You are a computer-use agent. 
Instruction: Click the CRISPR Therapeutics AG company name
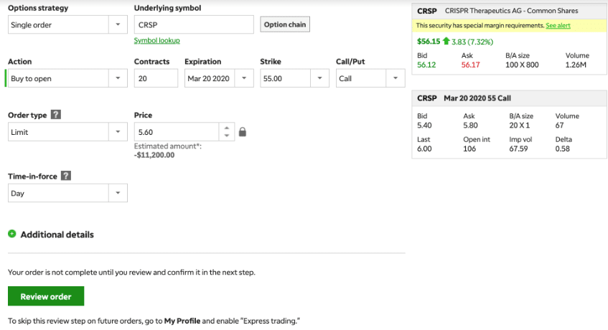(x=511, y=11)
